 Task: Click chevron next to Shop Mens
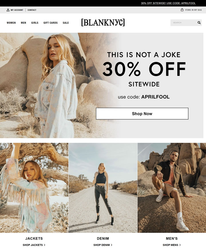click(x=180, y=245)
